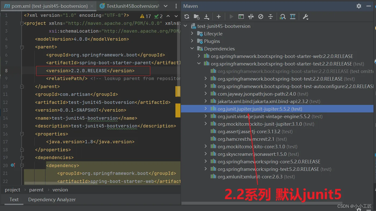The height and width of the screenshot is (211, 376).
Task: Click the green checkmark typo indicator
Action: 158,16
